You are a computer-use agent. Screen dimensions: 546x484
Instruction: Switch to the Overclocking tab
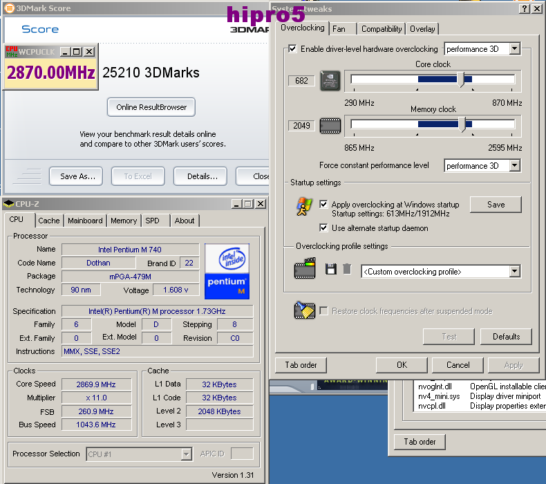tap(302, 28)
